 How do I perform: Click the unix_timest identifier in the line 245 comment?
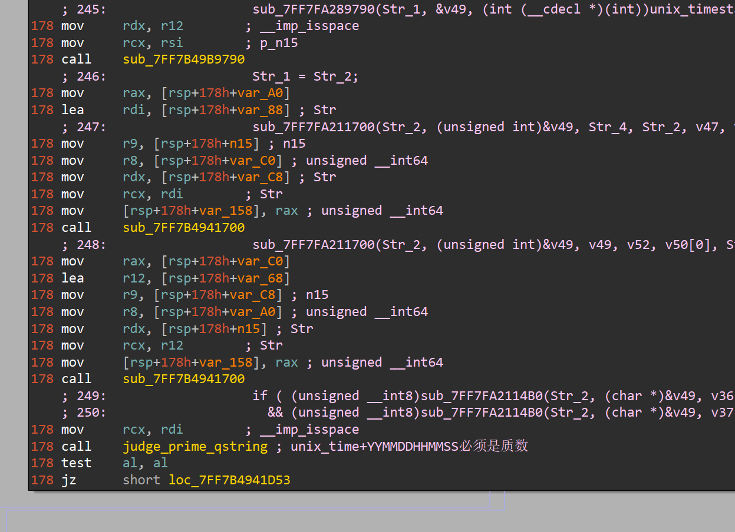click(692, 9)
